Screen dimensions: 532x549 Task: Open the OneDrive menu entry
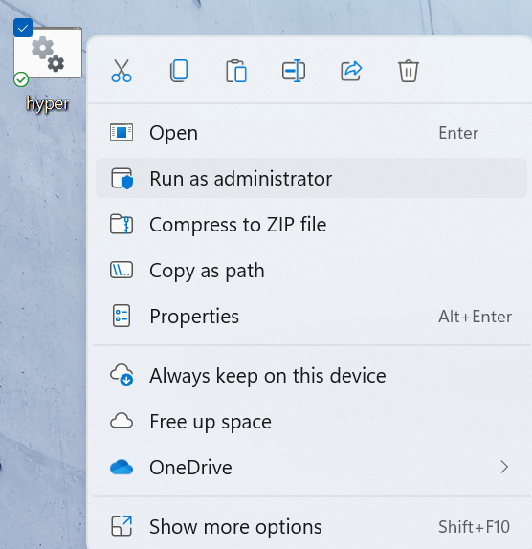tap(311, 467)
